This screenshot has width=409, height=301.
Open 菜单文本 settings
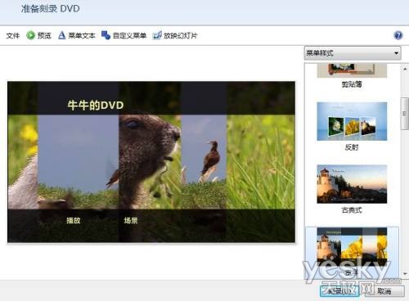click(82, 36)
